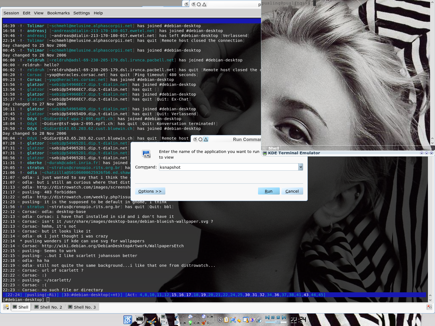Image resolution: width=435 pixels, height=326 pixels.
Task: Click the new session icon left of Shell tab
Action: coord(6,307)
